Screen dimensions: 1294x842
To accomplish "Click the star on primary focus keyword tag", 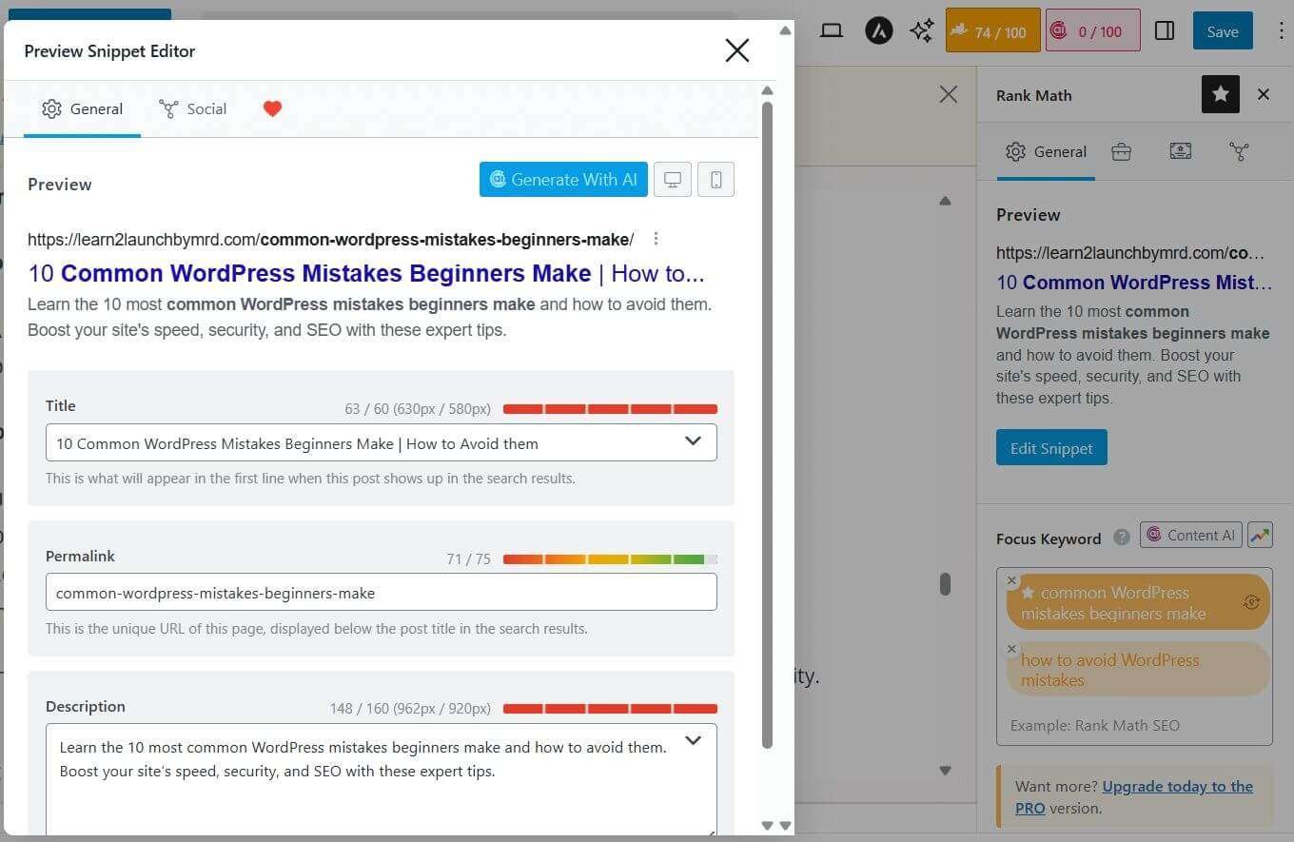I will point(1028,592).
